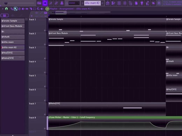Select hihat6 in picker list

(x=13, y=37)
